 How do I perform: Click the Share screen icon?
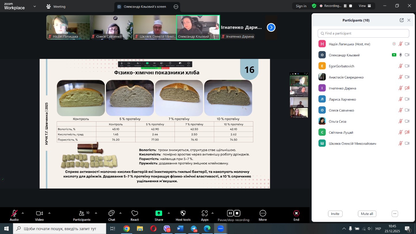pos(159,213)
